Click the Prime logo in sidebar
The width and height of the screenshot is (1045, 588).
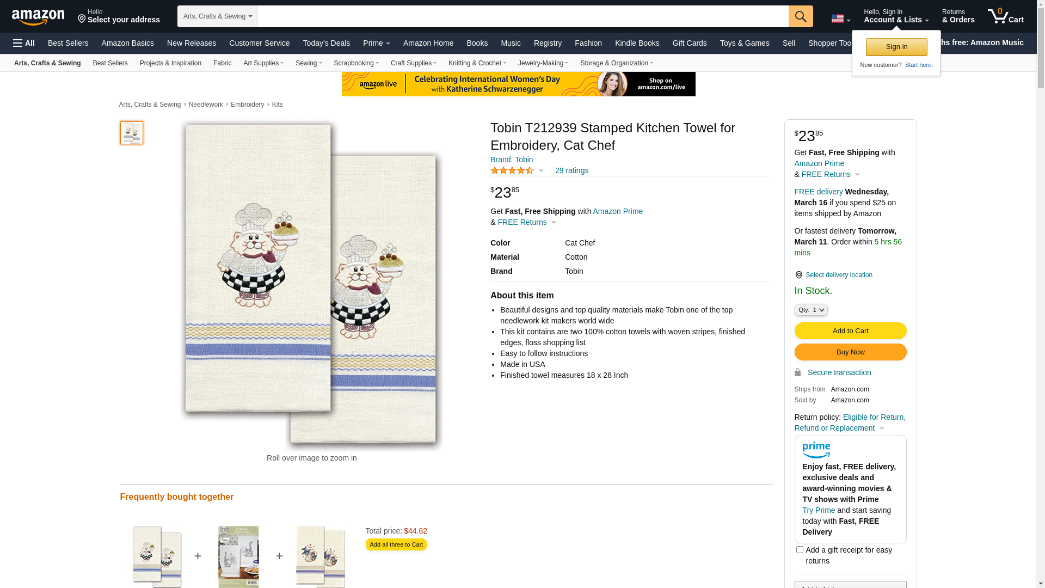click(816, 450)
